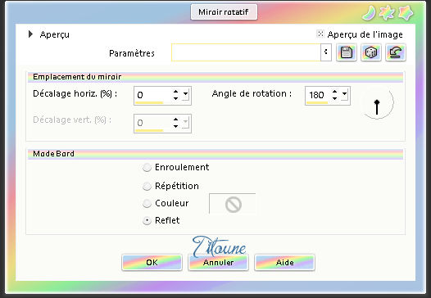
Task: Open help with the Aide button
Action: coord(285,262)
